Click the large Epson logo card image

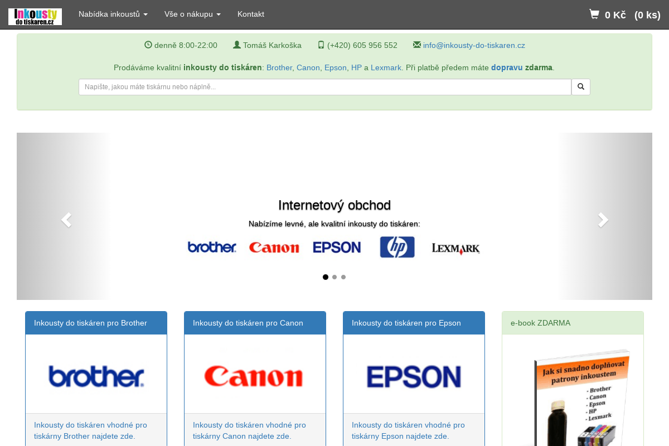coord(414,376)
